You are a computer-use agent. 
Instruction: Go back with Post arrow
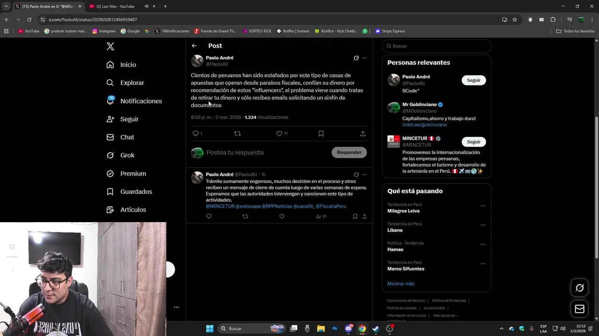(194, 46)
